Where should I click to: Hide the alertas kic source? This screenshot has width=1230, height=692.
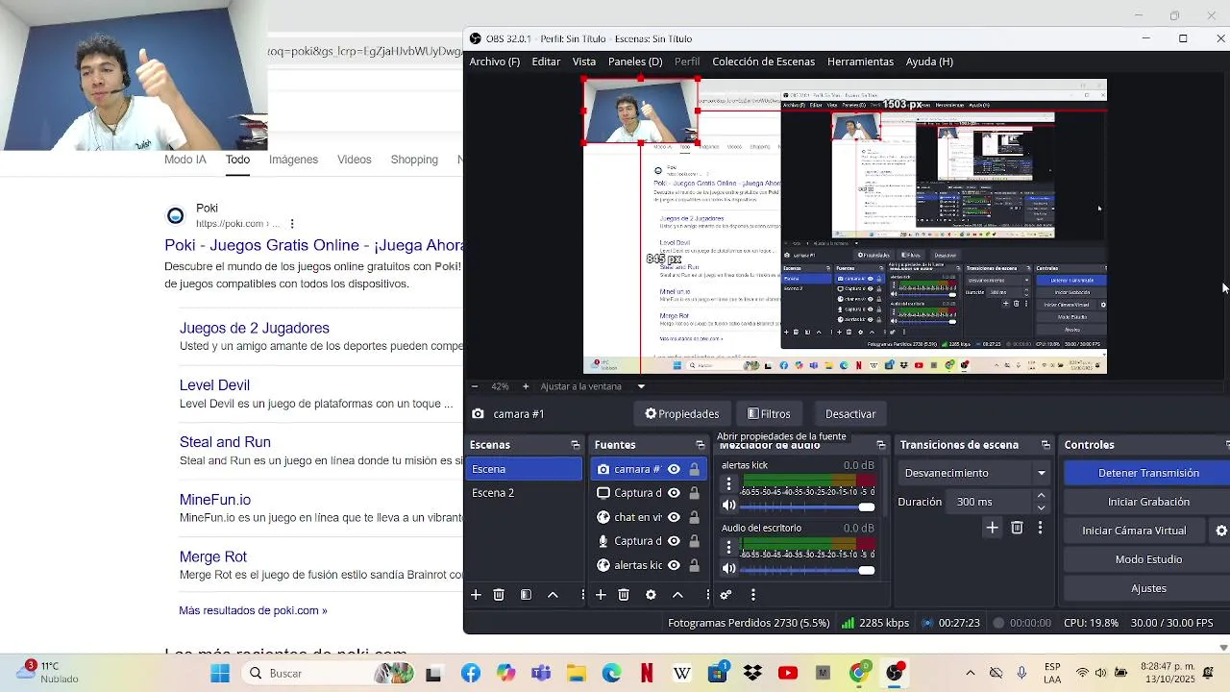pos(674,565)
